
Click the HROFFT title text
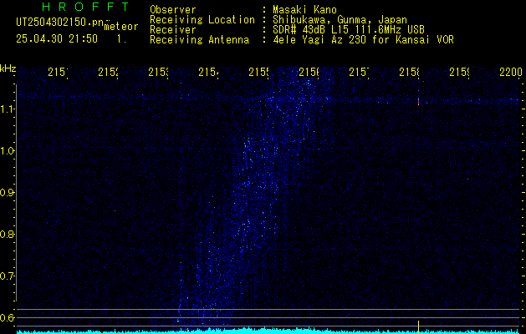[x=86, y=7]
